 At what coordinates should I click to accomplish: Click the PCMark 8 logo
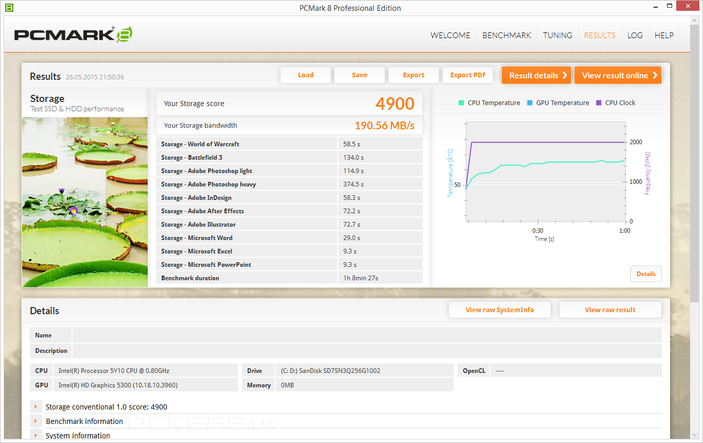(74, 35)
